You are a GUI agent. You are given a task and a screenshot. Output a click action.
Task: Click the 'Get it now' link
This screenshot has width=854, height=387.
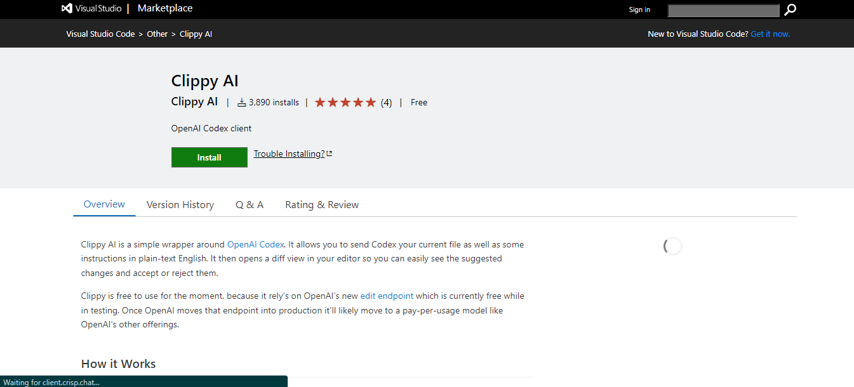click(770, 34)
